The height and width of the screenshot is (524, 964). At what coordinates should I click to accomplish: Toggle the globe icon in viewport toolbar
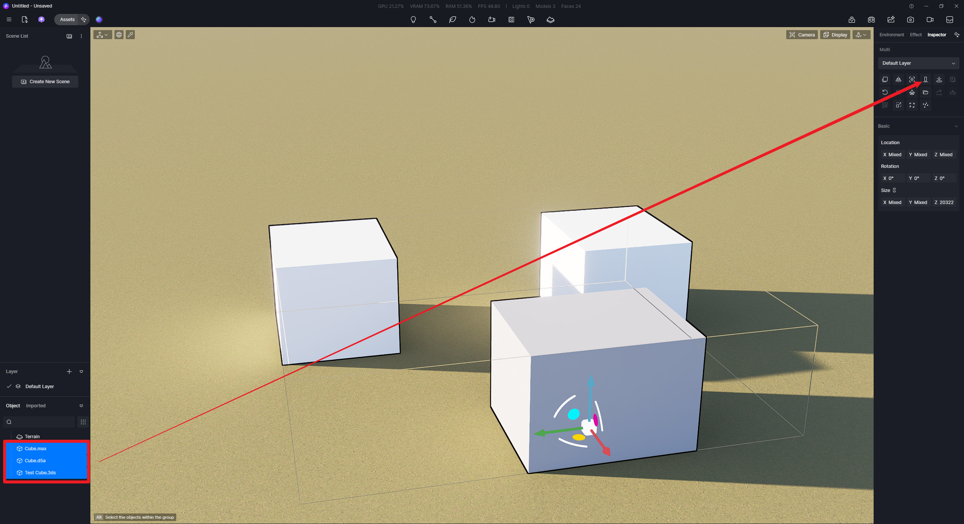(x=119, y=35)
